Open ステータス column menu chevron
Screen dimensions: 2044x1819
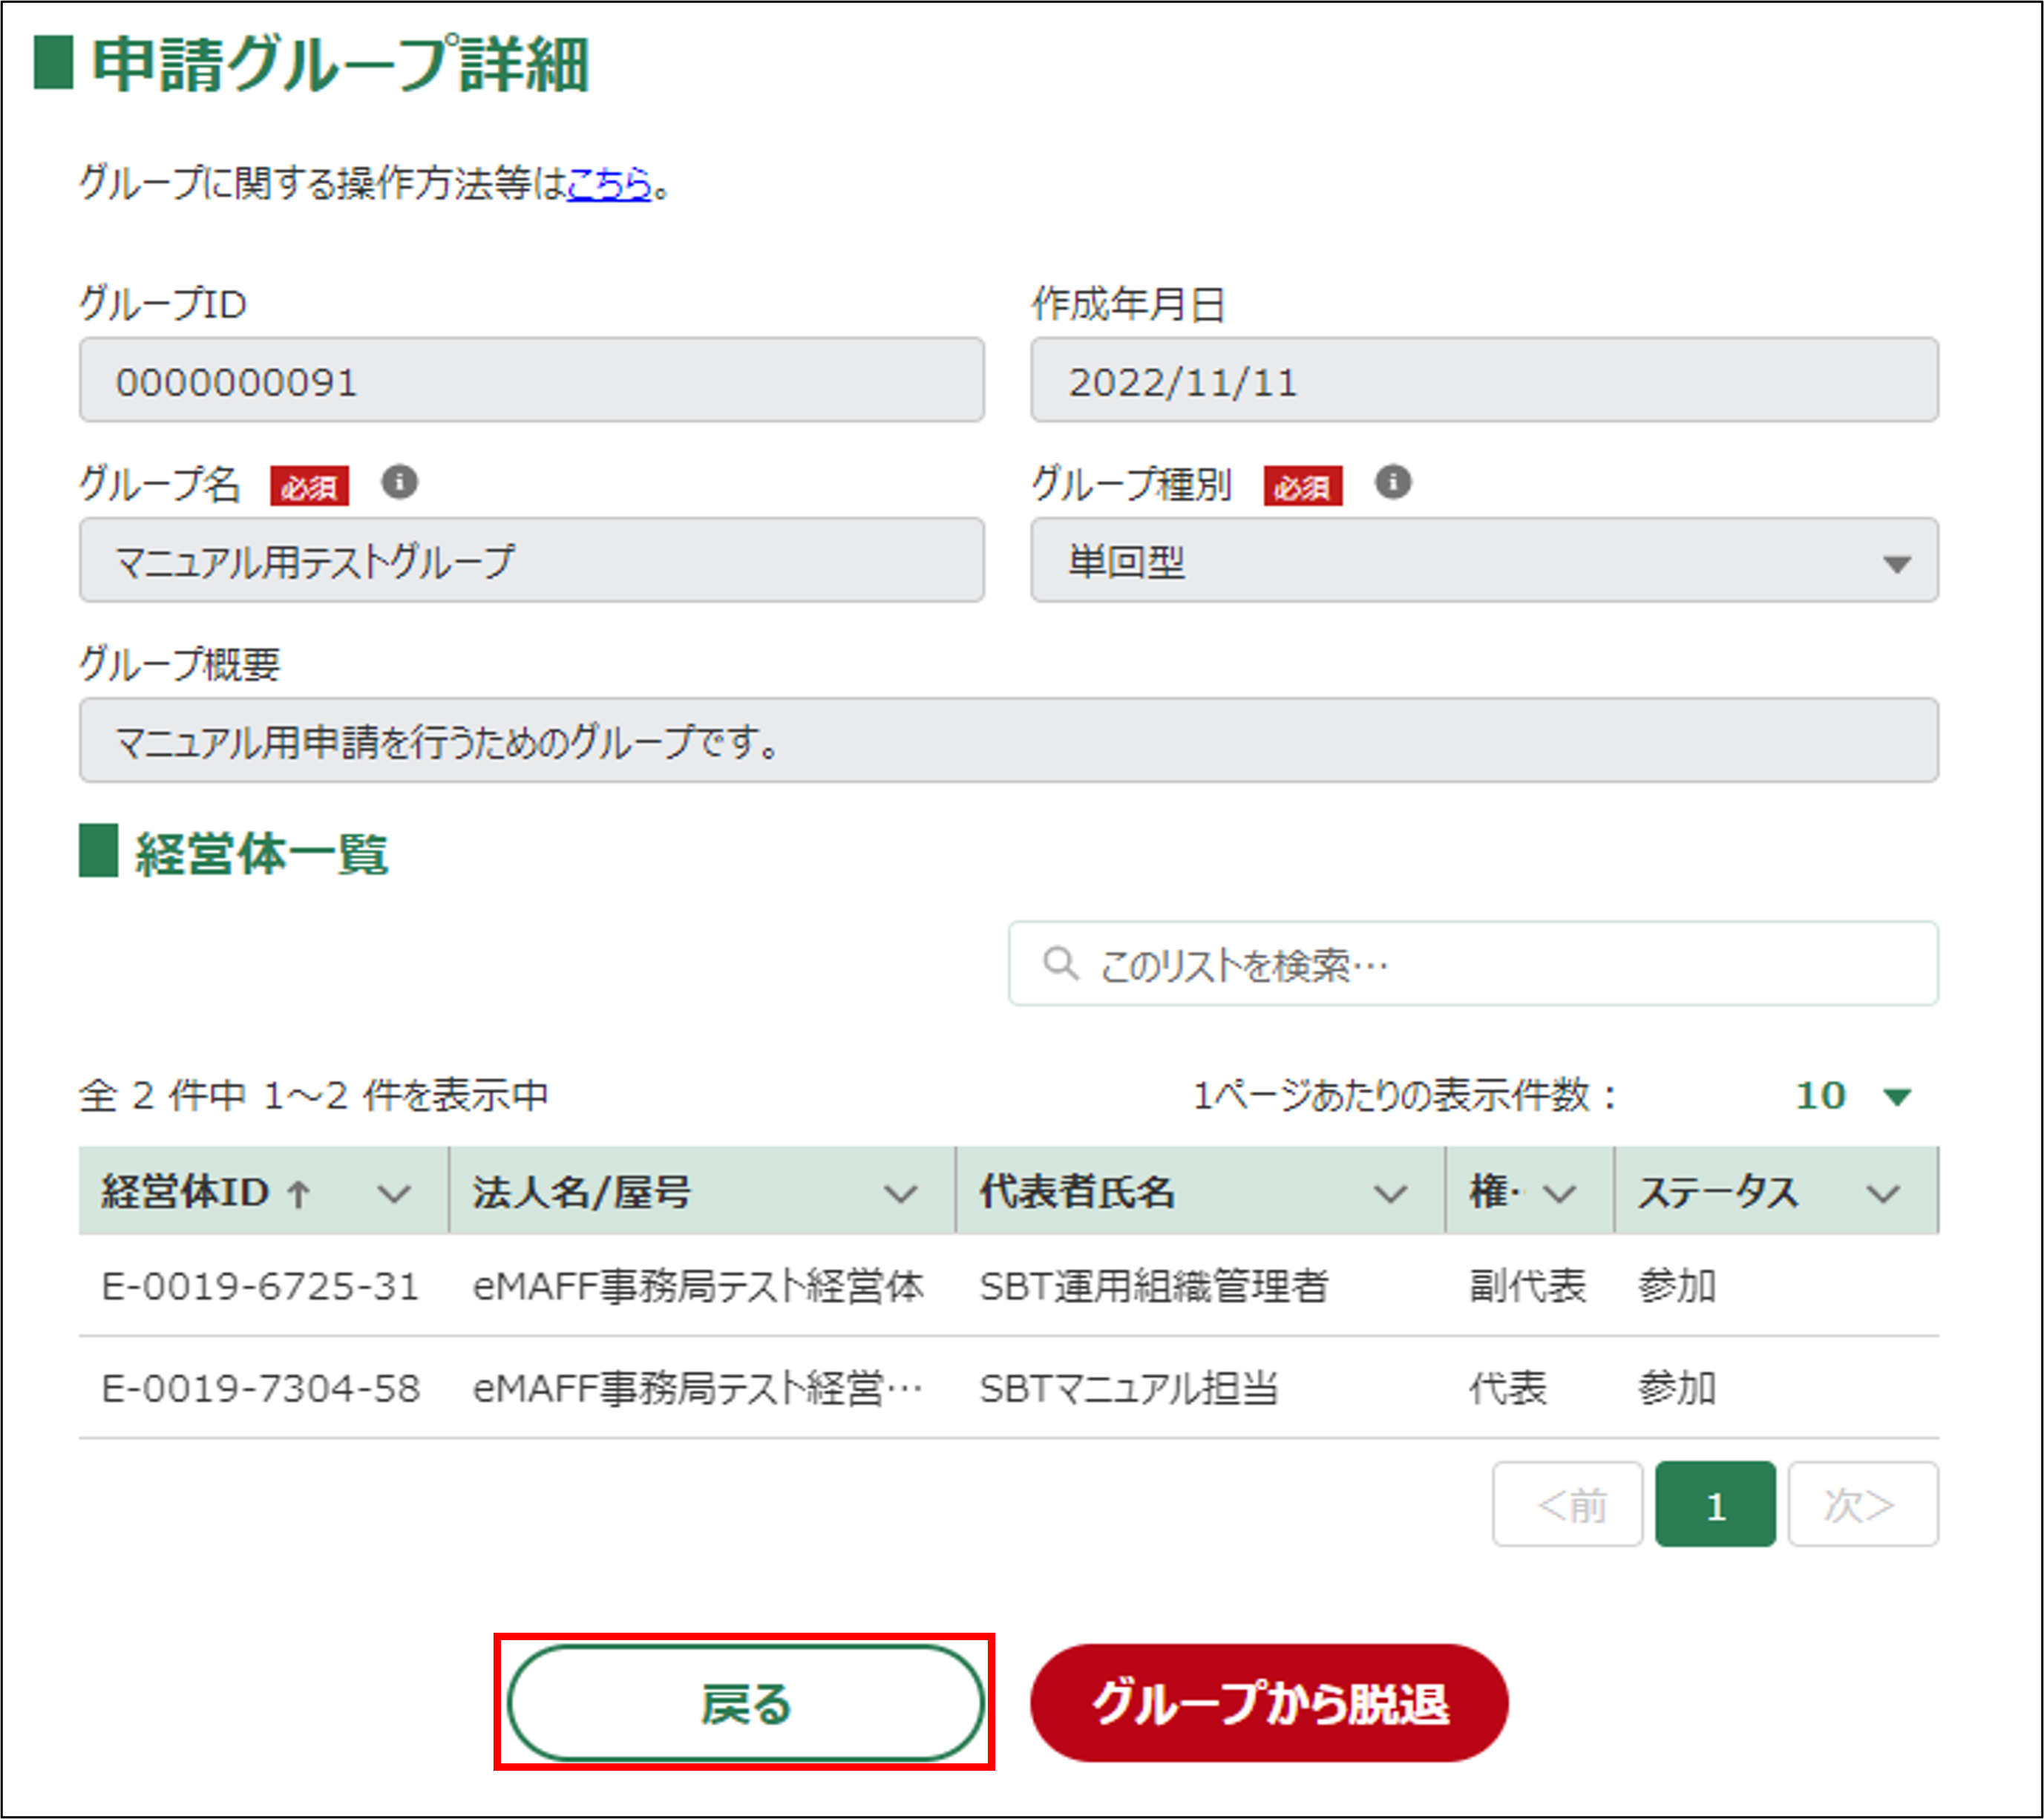click(1883, 1193)
